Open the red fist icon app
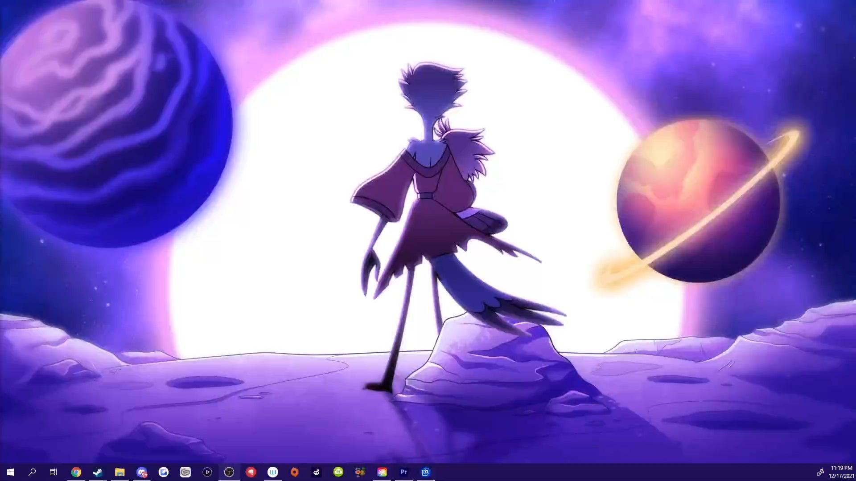Viewport: 856px width, 481px height. point(251,472)
